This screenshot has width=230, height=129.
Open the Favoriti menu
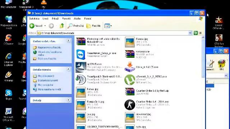tap(66, 19)
